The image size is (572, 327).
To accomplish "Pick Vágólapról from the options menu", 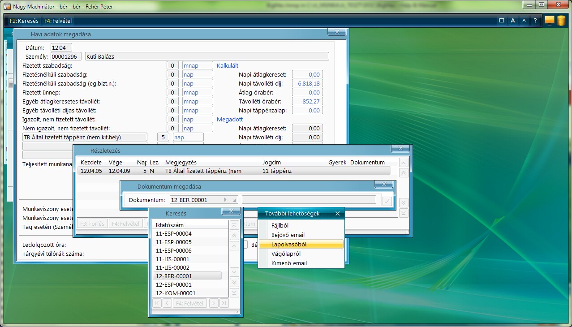I will 285,254.
